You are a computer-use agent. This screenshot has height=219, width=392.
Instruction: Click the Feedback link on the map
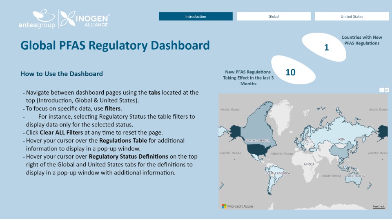(x=379, y=206)
